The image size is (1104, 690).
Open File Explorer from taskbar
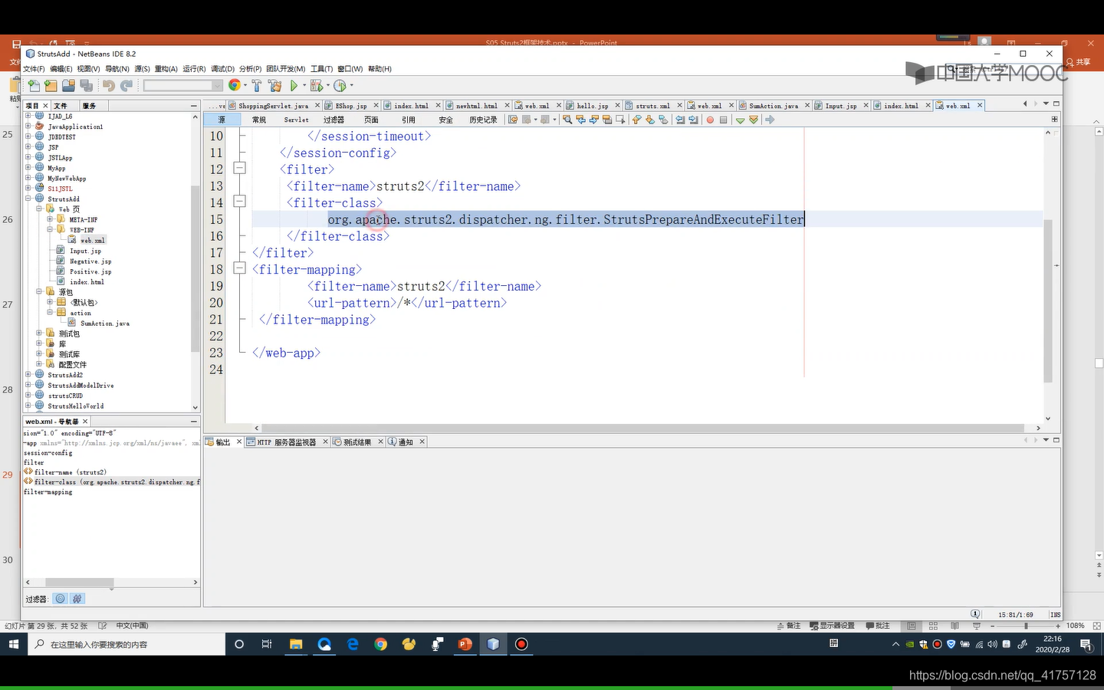[x=296, y=644]
